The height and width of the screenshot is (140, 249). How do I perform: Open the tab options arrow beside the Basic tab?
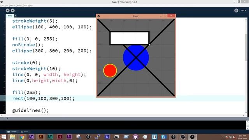tap(16, 16)
